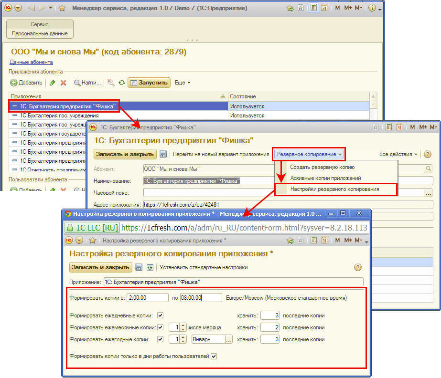441x378 pixels.
Task: Open the 1C main menu icon in Менеджер сервиса title bar
Action: (x=8, y=8)
